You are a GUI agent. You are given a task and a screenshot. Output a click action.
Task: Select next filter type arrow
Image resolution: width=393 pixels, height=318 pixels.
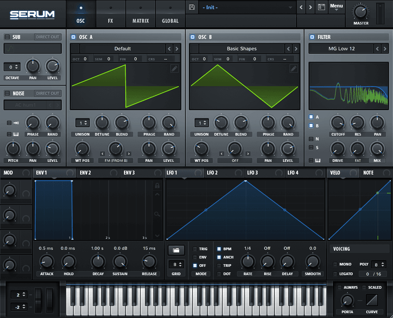(385, 49)
